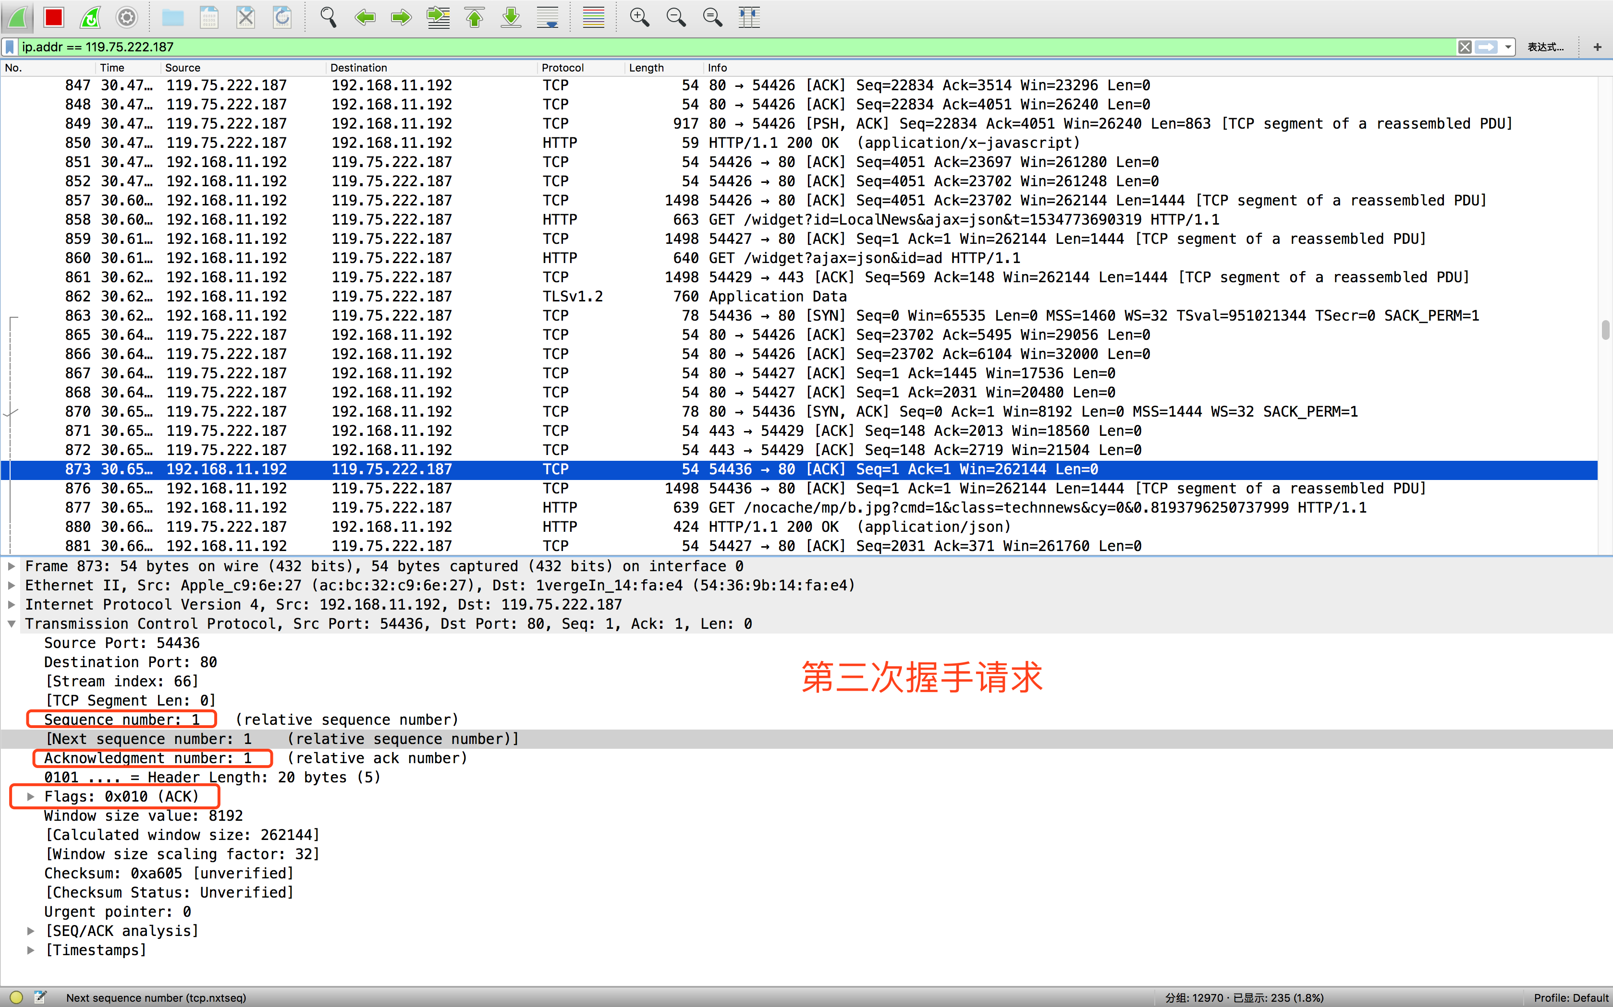Open a capture file with folder icon
Image resolution: width=1613 pixels, height=1007 pixels.
point(172,17)
